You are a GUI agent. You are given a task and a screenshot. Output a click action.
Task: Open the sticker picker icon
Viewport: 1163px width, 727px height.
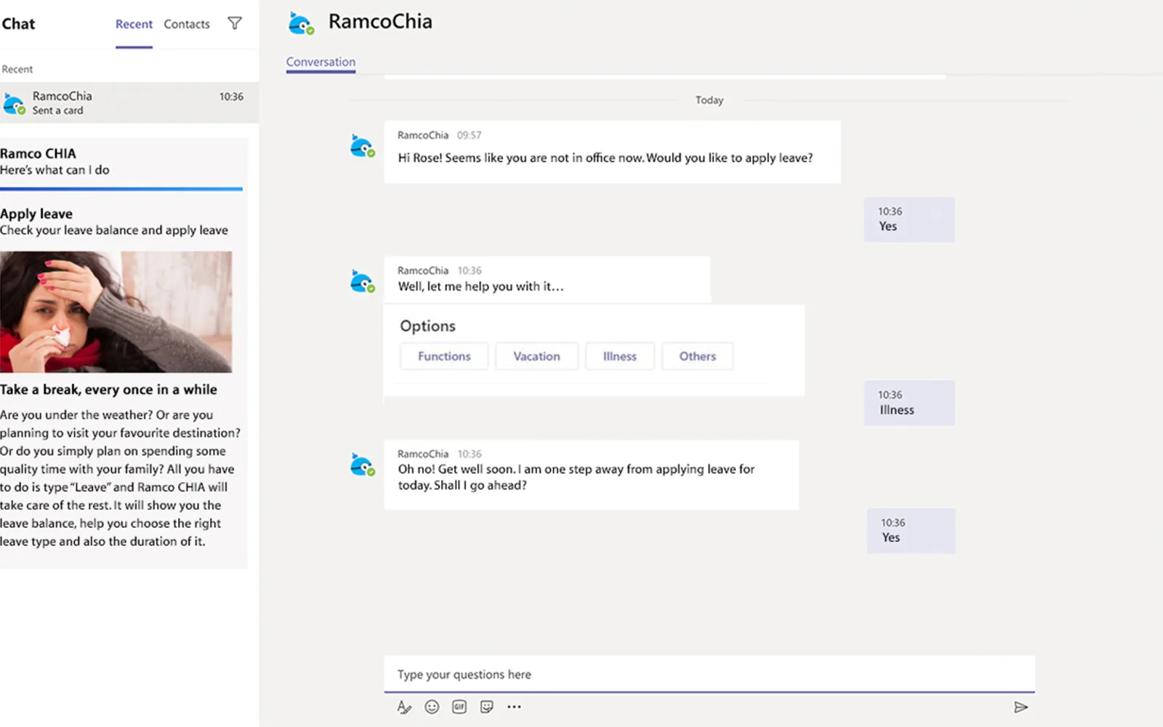(487, 707)
